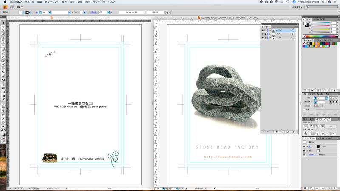Screen dimensions: 340x191
Task: Toggle visibility of トンボ layer
Action: (263, 34)
